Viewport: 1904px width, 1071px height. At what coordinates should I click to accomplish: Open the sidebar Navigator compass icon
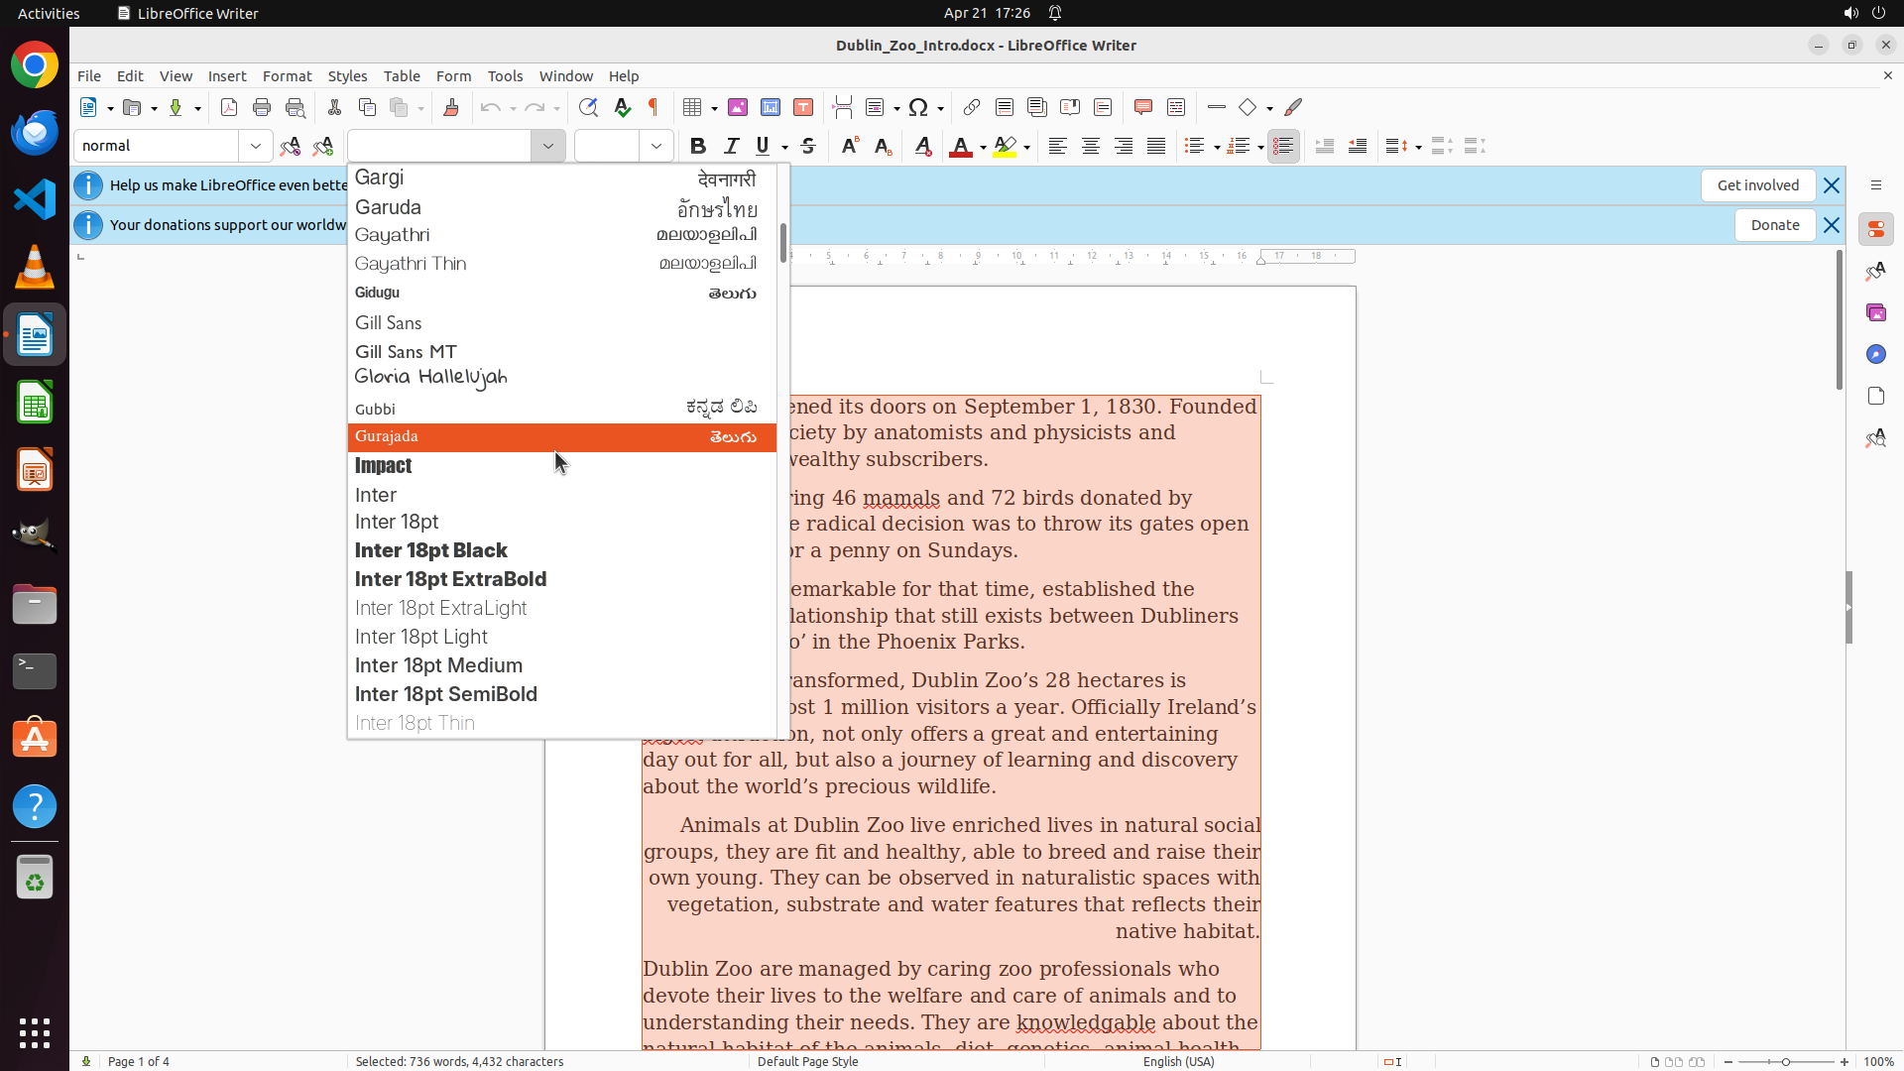(x=1875, y=354)
